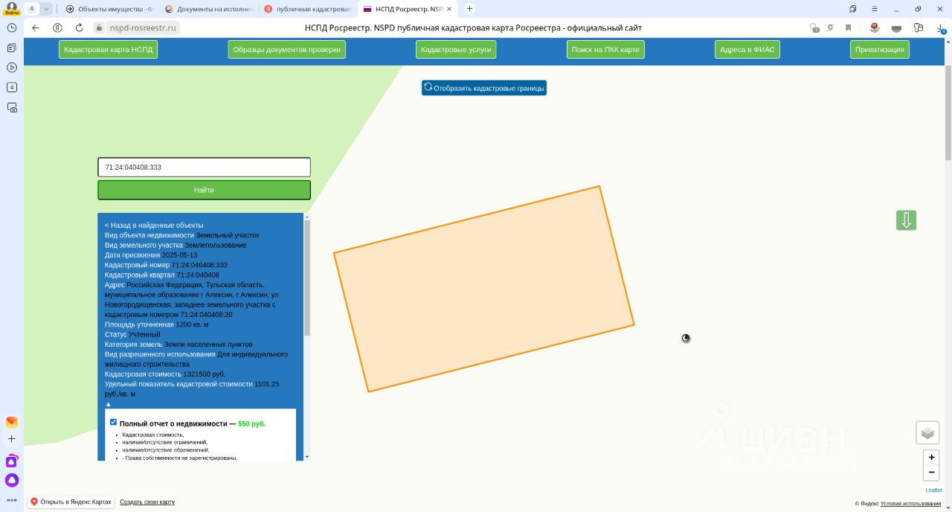Reload the page
Image resolution: width=952 pixels, height=512 pixels.
point(80,28)
